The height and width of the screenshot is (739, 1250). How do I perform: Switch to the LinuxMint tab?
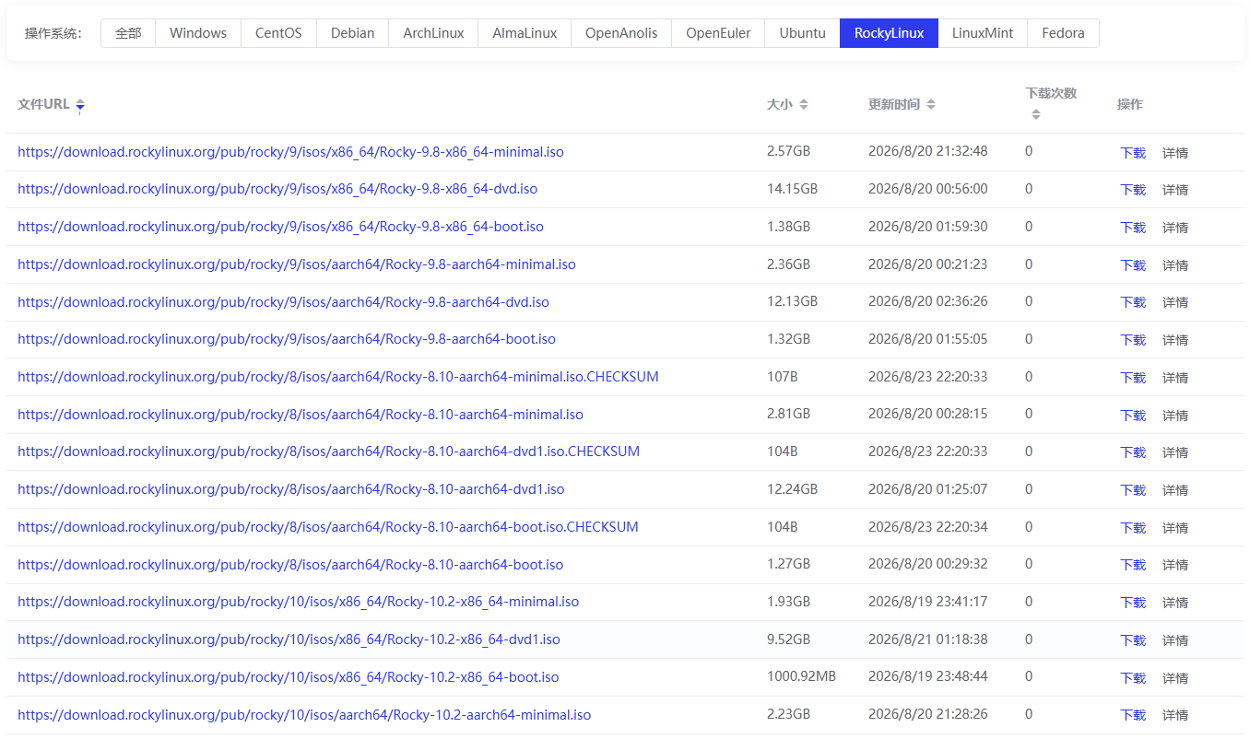click(983, 33)
